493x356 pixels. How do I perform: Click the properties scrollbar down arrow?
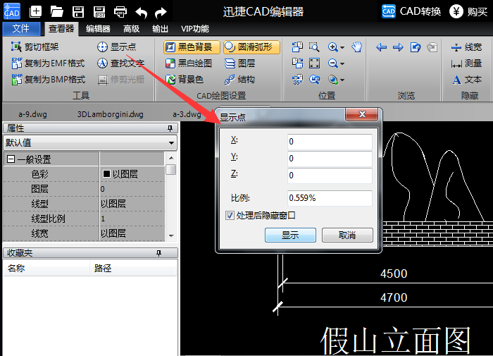[x=171, y=235]
